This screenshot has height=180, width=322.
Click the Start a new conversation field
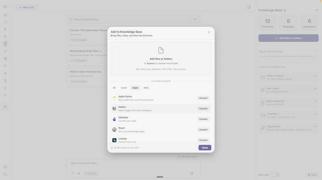point(134,163)
